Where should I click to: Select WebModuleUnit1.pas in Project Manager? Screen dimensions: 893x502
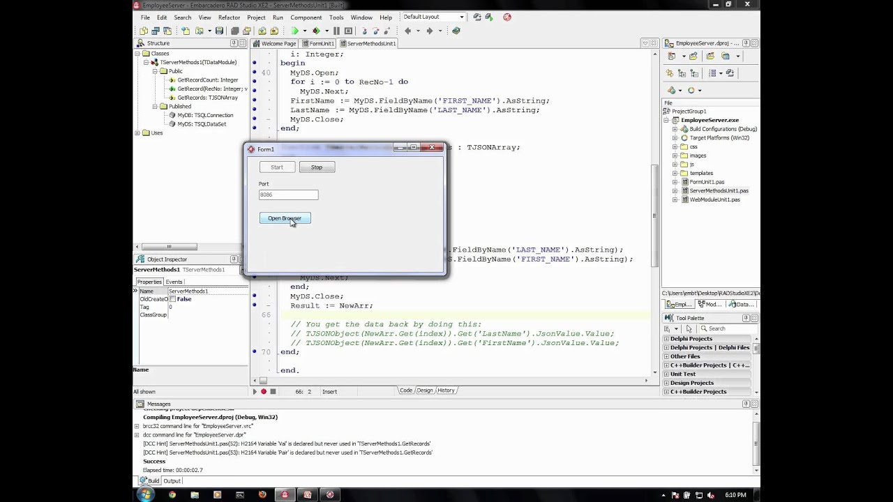coord(714,199)
